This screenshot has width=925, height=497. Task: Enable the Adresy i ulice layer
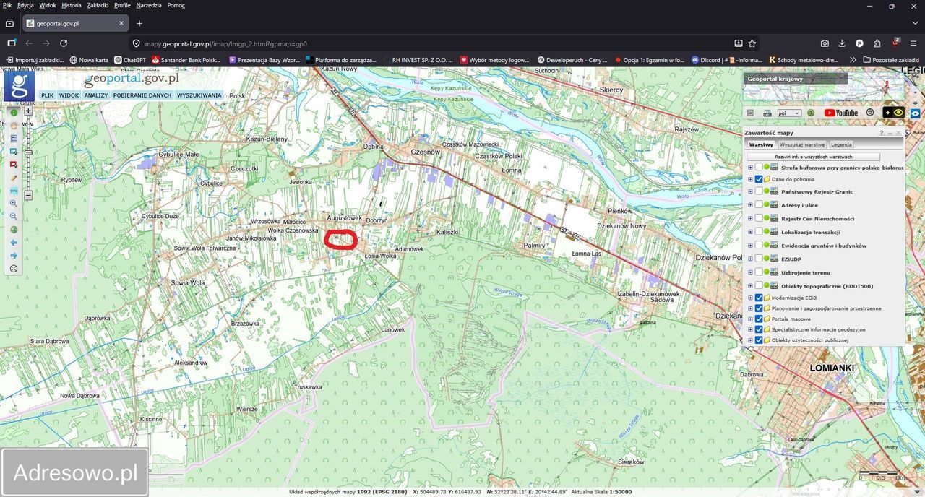point(759,205)
